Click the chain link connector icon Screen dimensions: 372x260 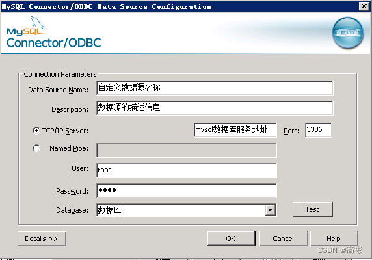click(347, 32)
